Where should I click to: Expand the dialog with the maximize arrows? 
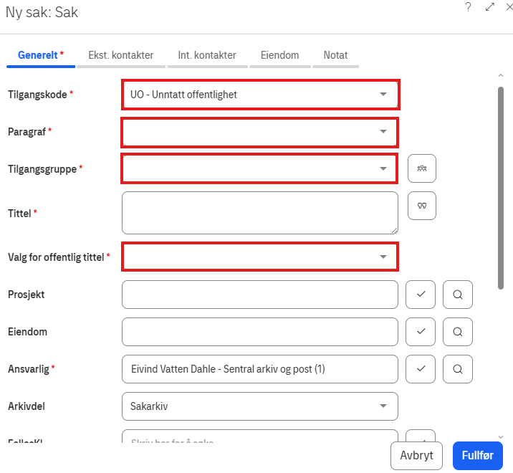490,7
